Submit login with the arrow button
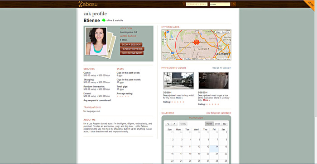Viewport: 317px width, 164px height. [x=234, y=4]
